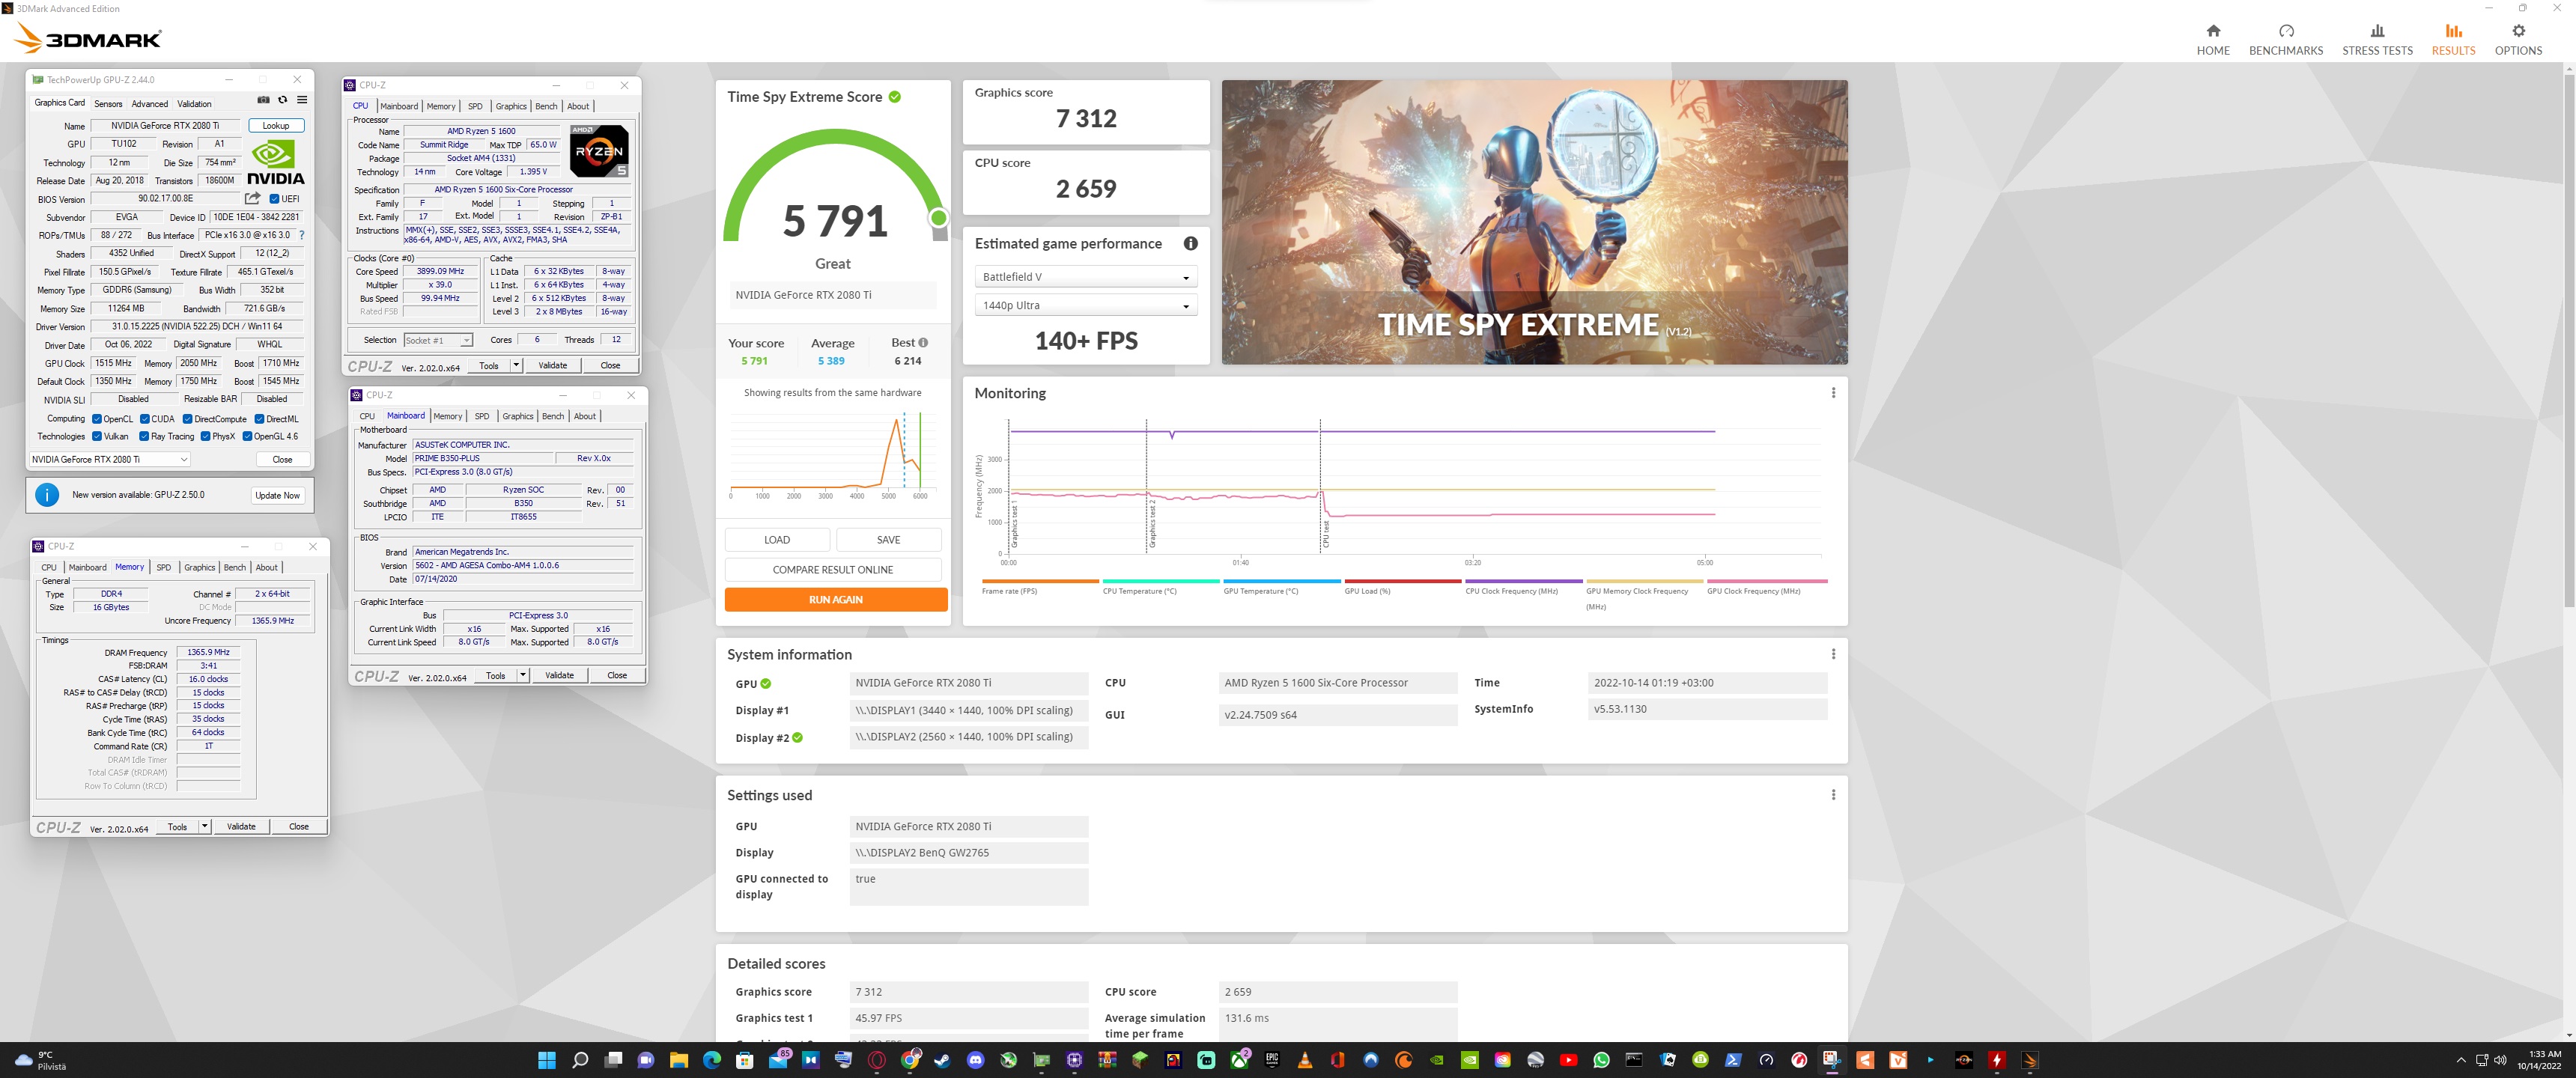
Task: Toggle the DirectML checkbox
Action: point(259,419)
